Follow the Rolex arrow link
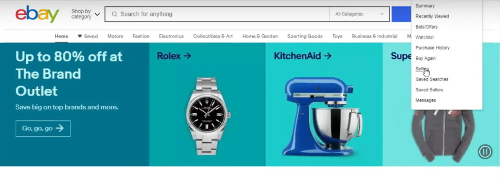The width and height of the screenshot is (500, 181). point(174,56)
